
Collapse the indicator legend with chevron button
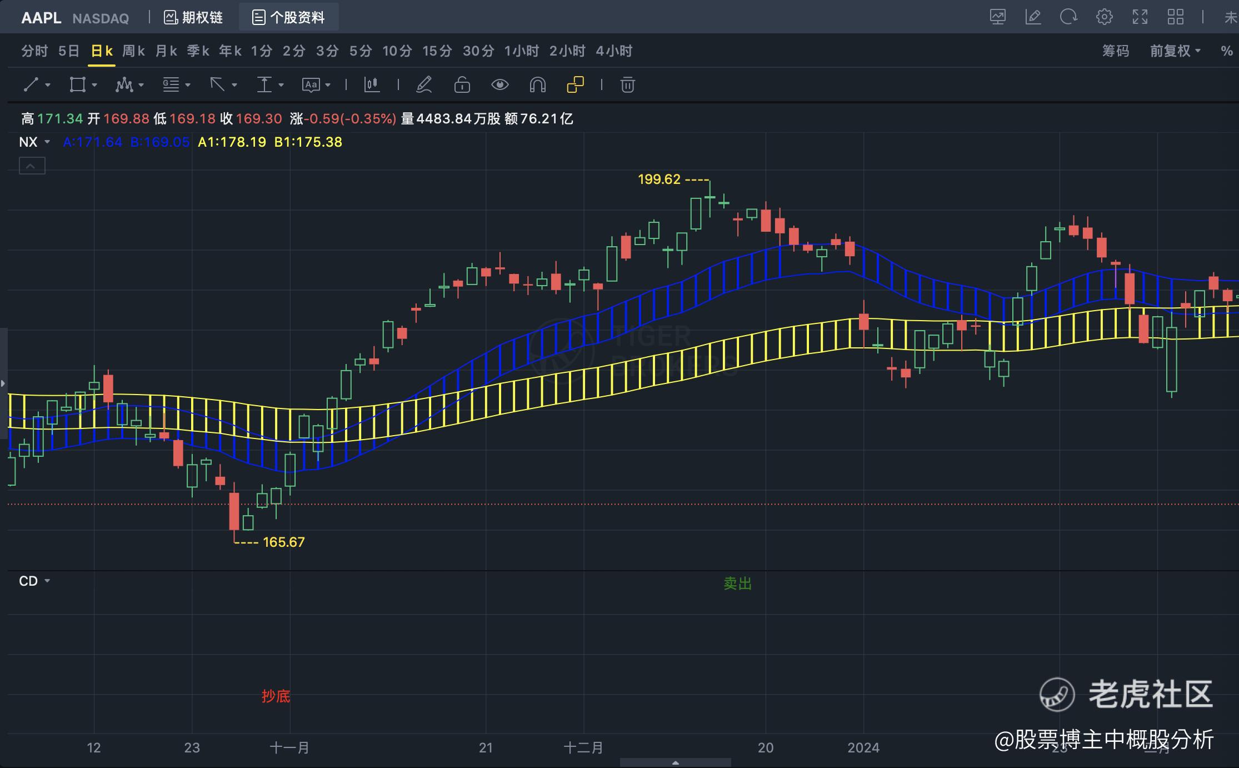[x=32, y=166]
